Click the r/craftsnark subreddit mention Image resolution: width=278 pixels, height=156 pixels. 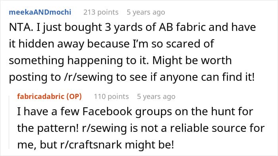(x=91, y=145)
